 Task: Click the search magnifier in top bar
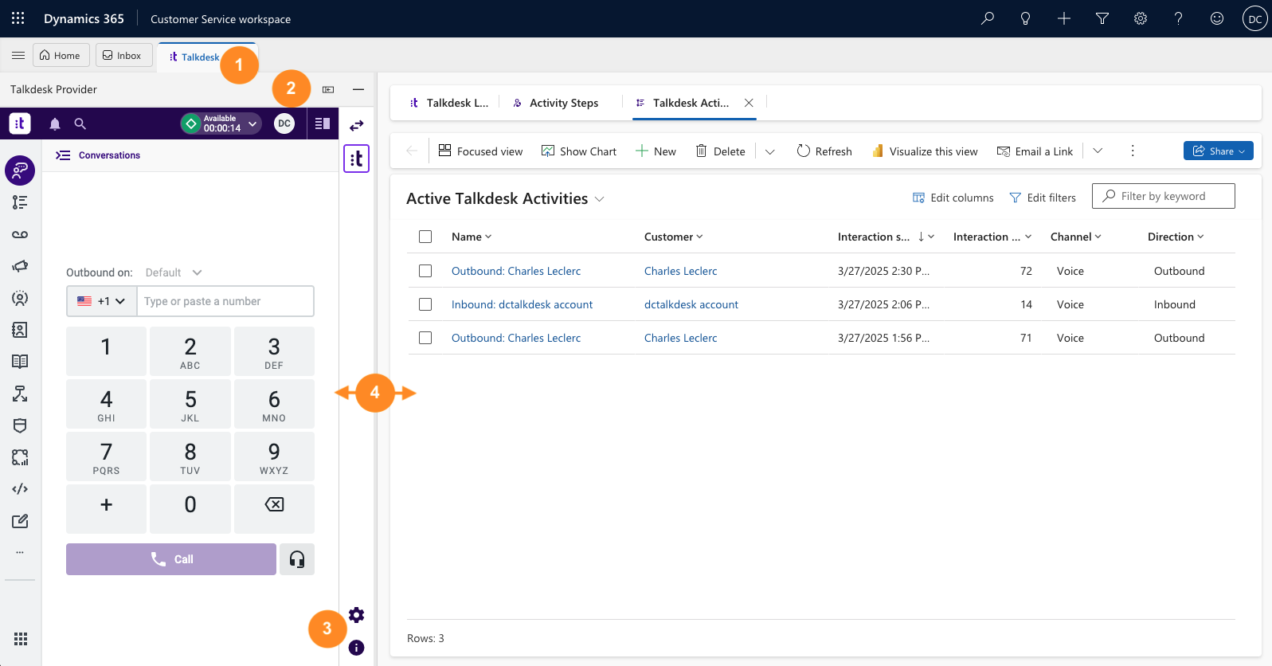coord(988,18)
